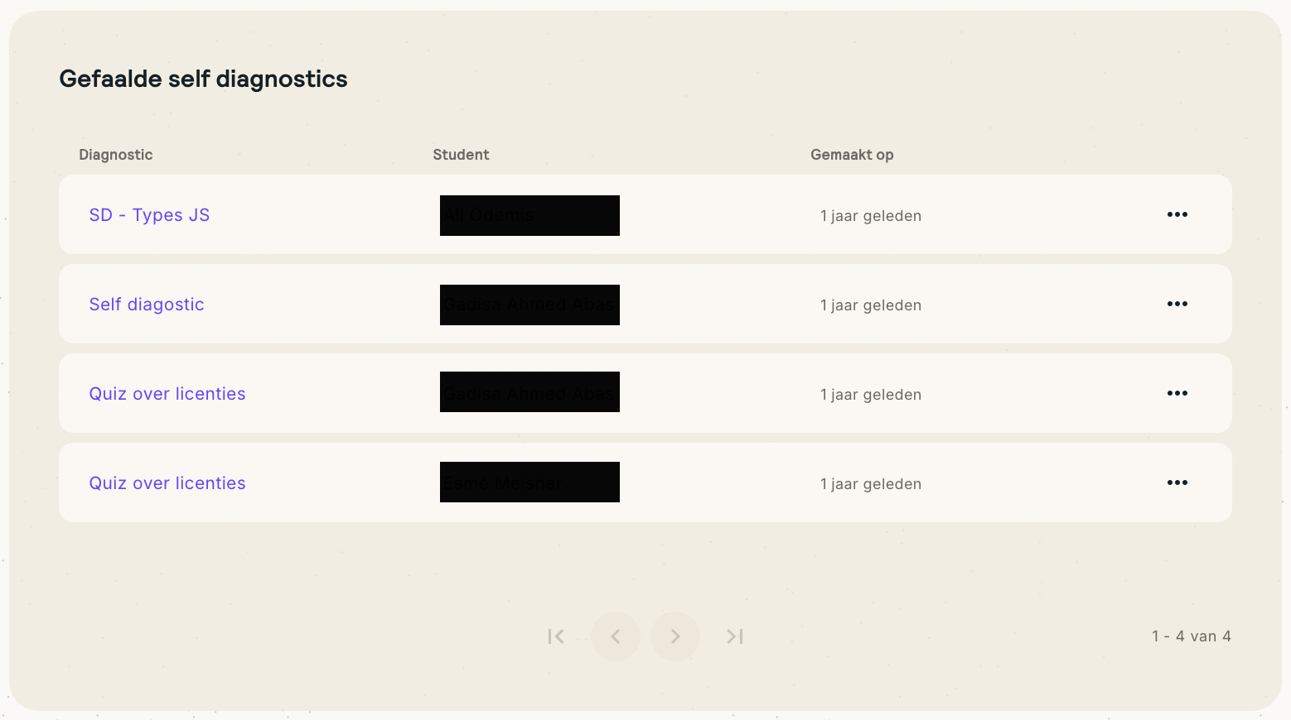Click the three dots on the first Quiz over licenties row
Image resolution: width=1291 pixels, height=720 pixels.
(1177, 393)
